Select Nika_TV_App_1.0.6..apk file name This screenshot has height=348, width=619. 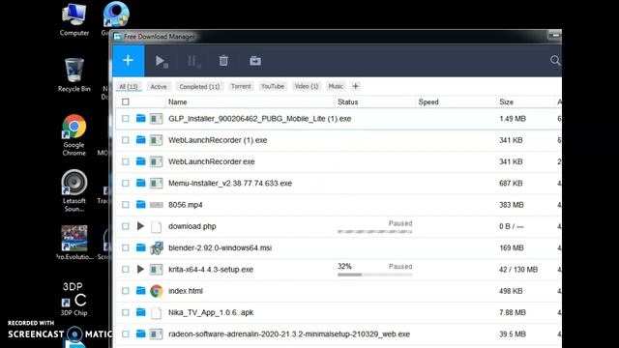(x=211, y=312)
